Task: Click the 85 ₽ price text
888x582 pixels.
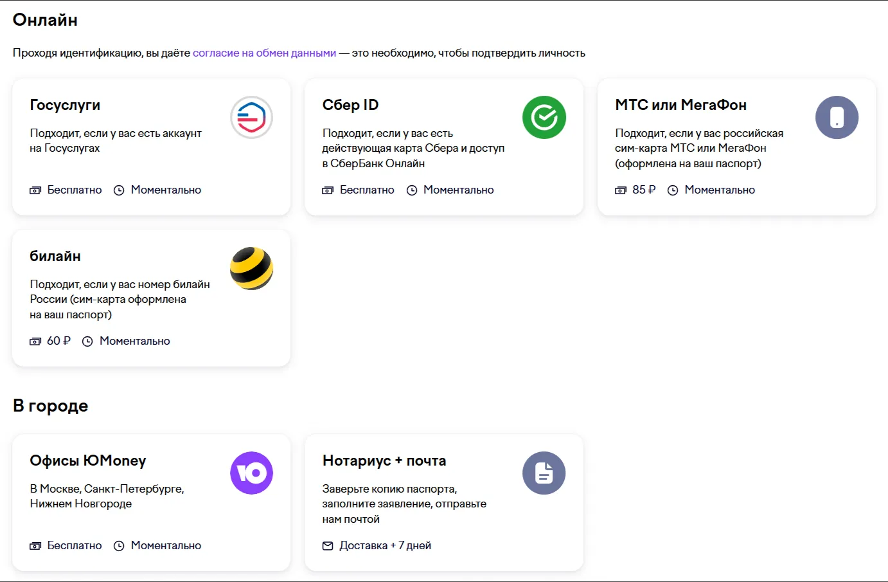Action: click(644, 190)
